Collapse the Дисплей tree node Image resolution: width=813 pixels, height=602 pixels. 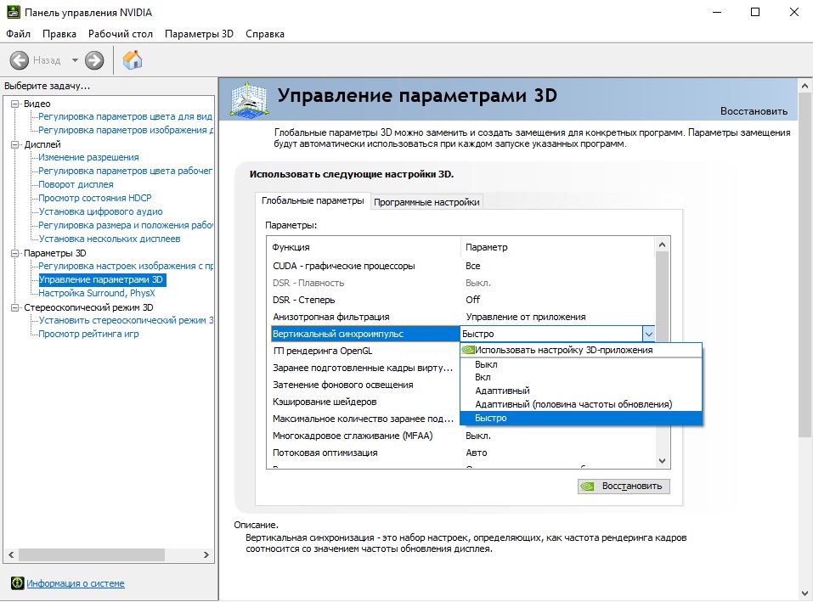click(x=15, y=144)
